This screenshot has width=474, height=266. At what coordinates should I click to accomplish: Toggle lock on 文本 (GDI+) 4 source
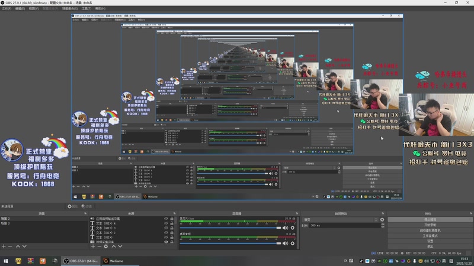(172, 223)
